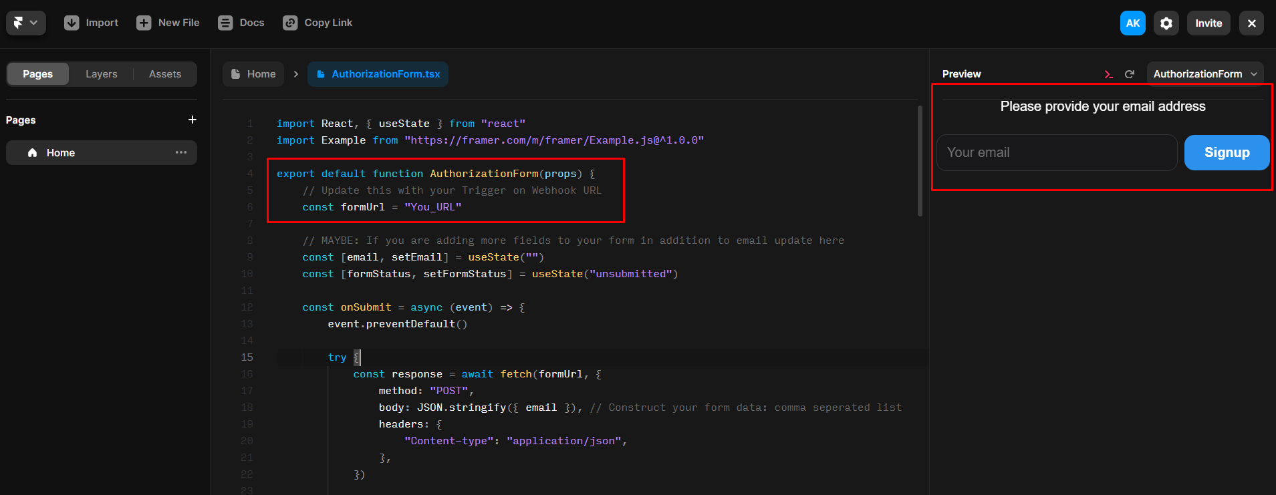Click the New File plus icon

coord(144,23)
